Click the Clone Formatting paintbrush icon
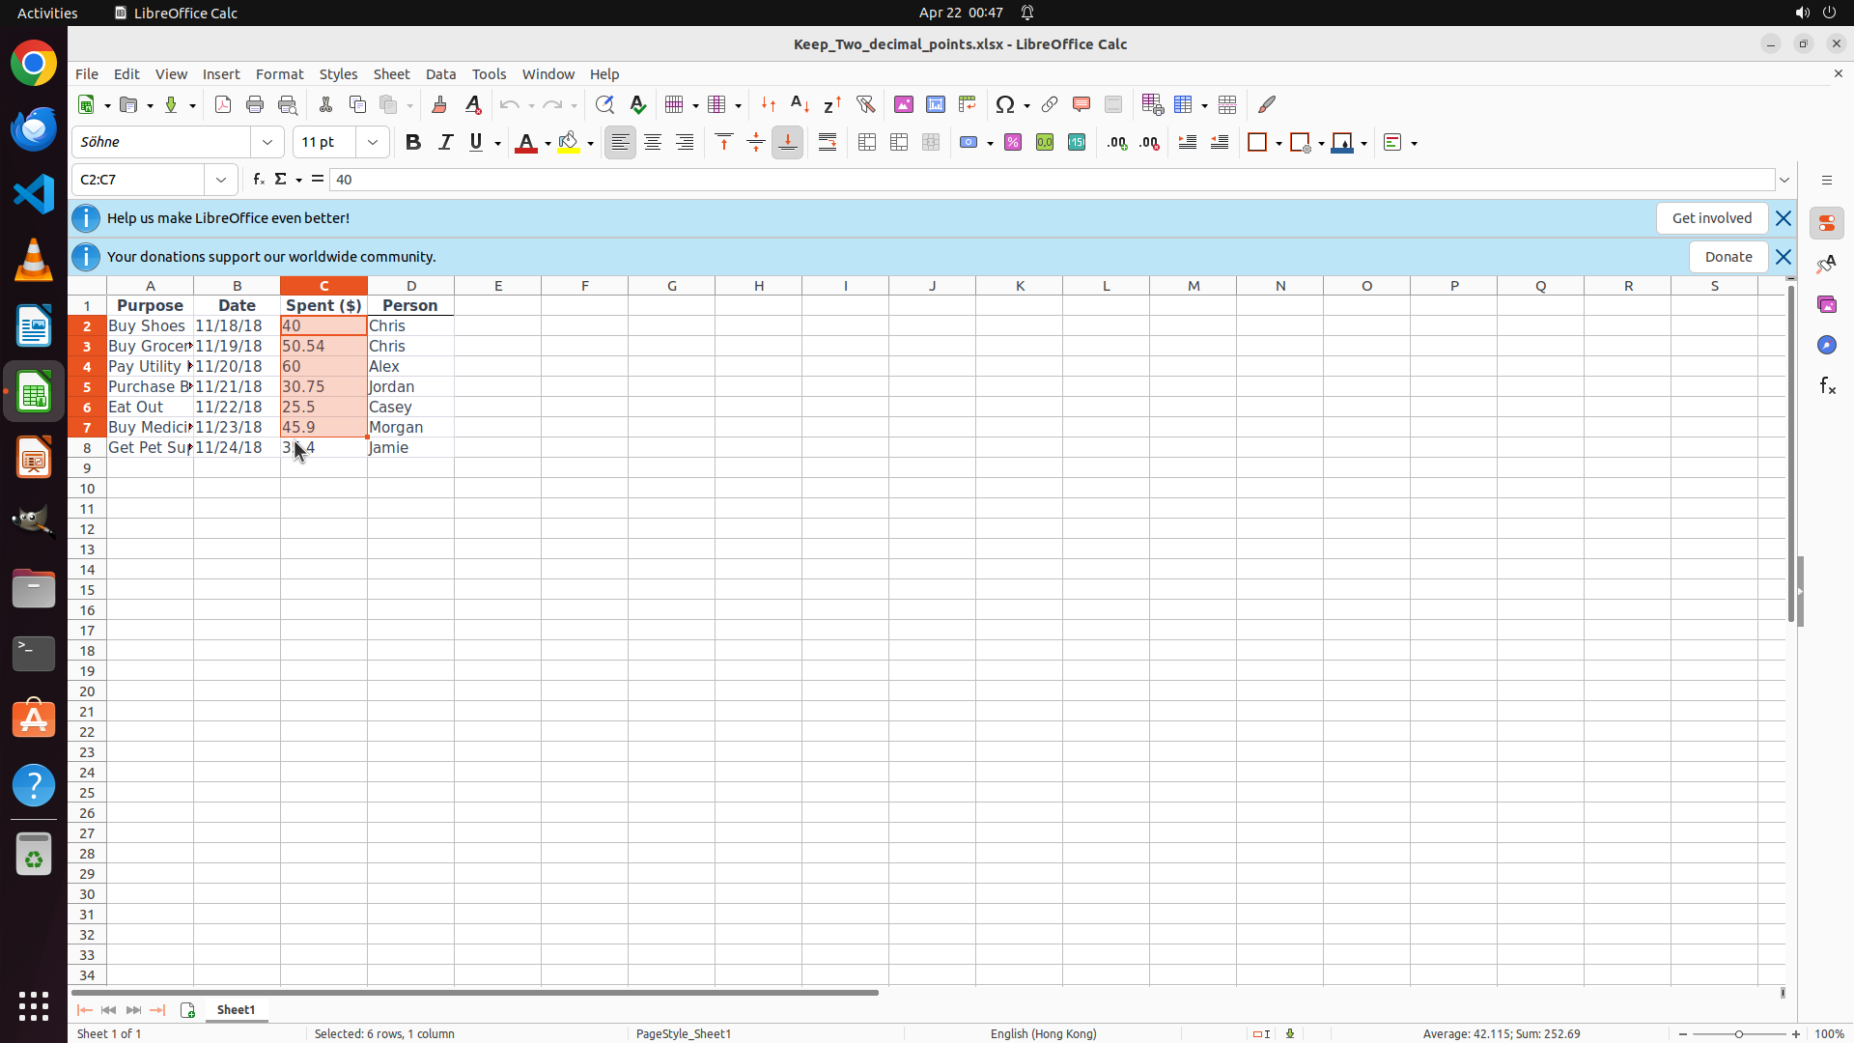1854x1043 pixels. pos(439,104)
